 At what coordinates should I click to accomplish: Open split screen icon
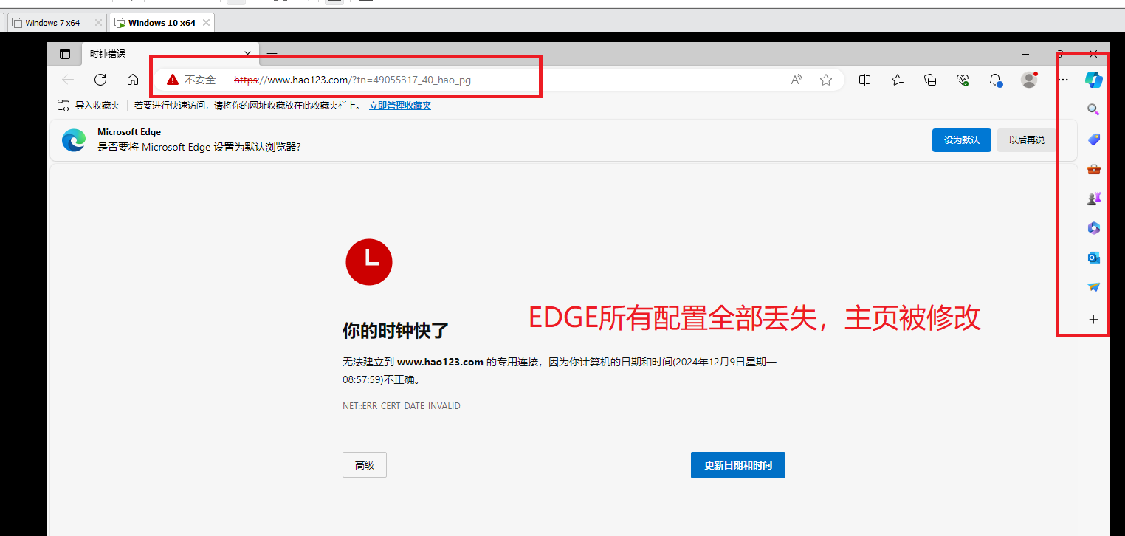tap(865, 80)
